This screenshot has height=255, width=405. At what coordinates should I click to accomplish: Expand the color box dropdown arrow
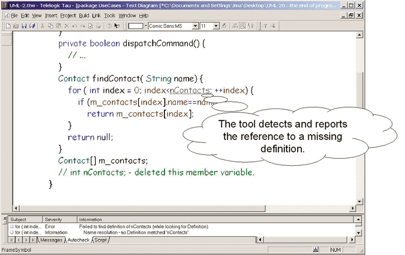click(x=146, y=26)
